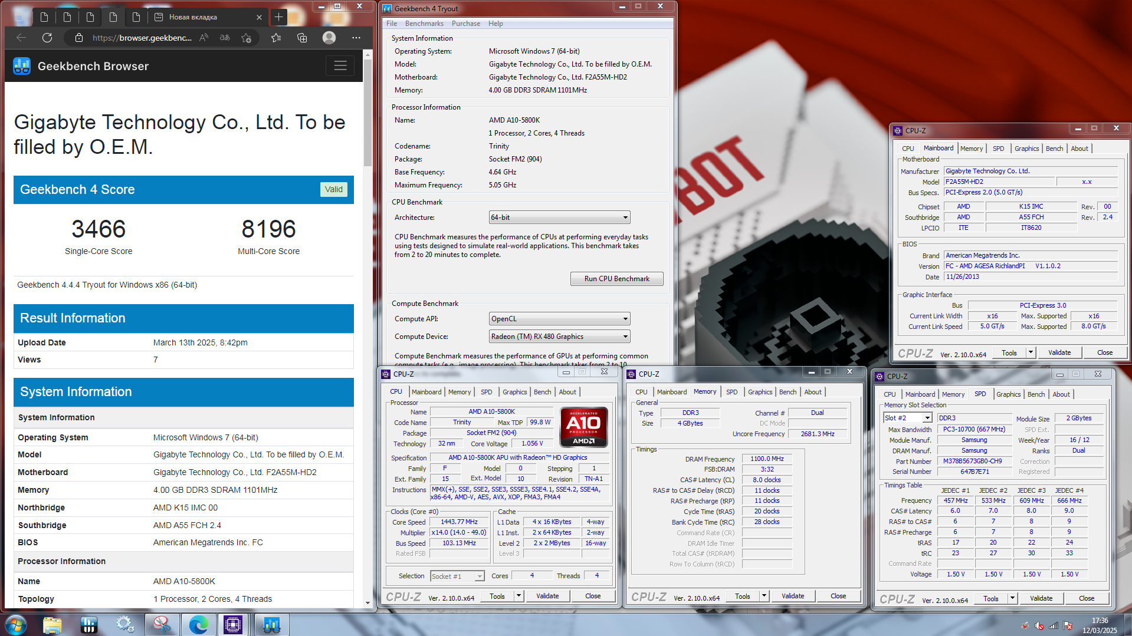The width and height of the screenshot is (1132, 636).
Task: Open a new browser tab
Action: click(x=278, y=17)
